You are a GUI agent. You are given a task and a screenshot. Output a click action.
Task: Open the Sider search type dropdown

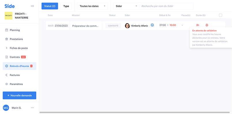(127, 6)
